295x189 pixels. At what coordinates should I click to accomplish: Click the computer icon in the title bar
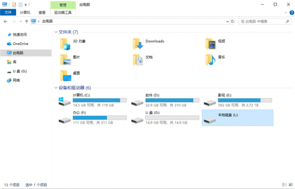[x=4, y=4]
